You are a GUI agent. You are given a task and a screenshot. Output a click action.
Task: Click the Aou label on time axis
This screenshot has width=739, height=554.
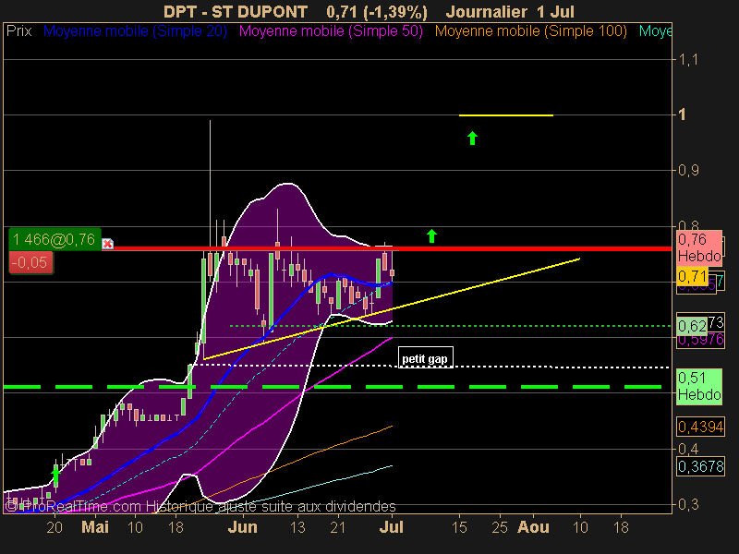534,526
